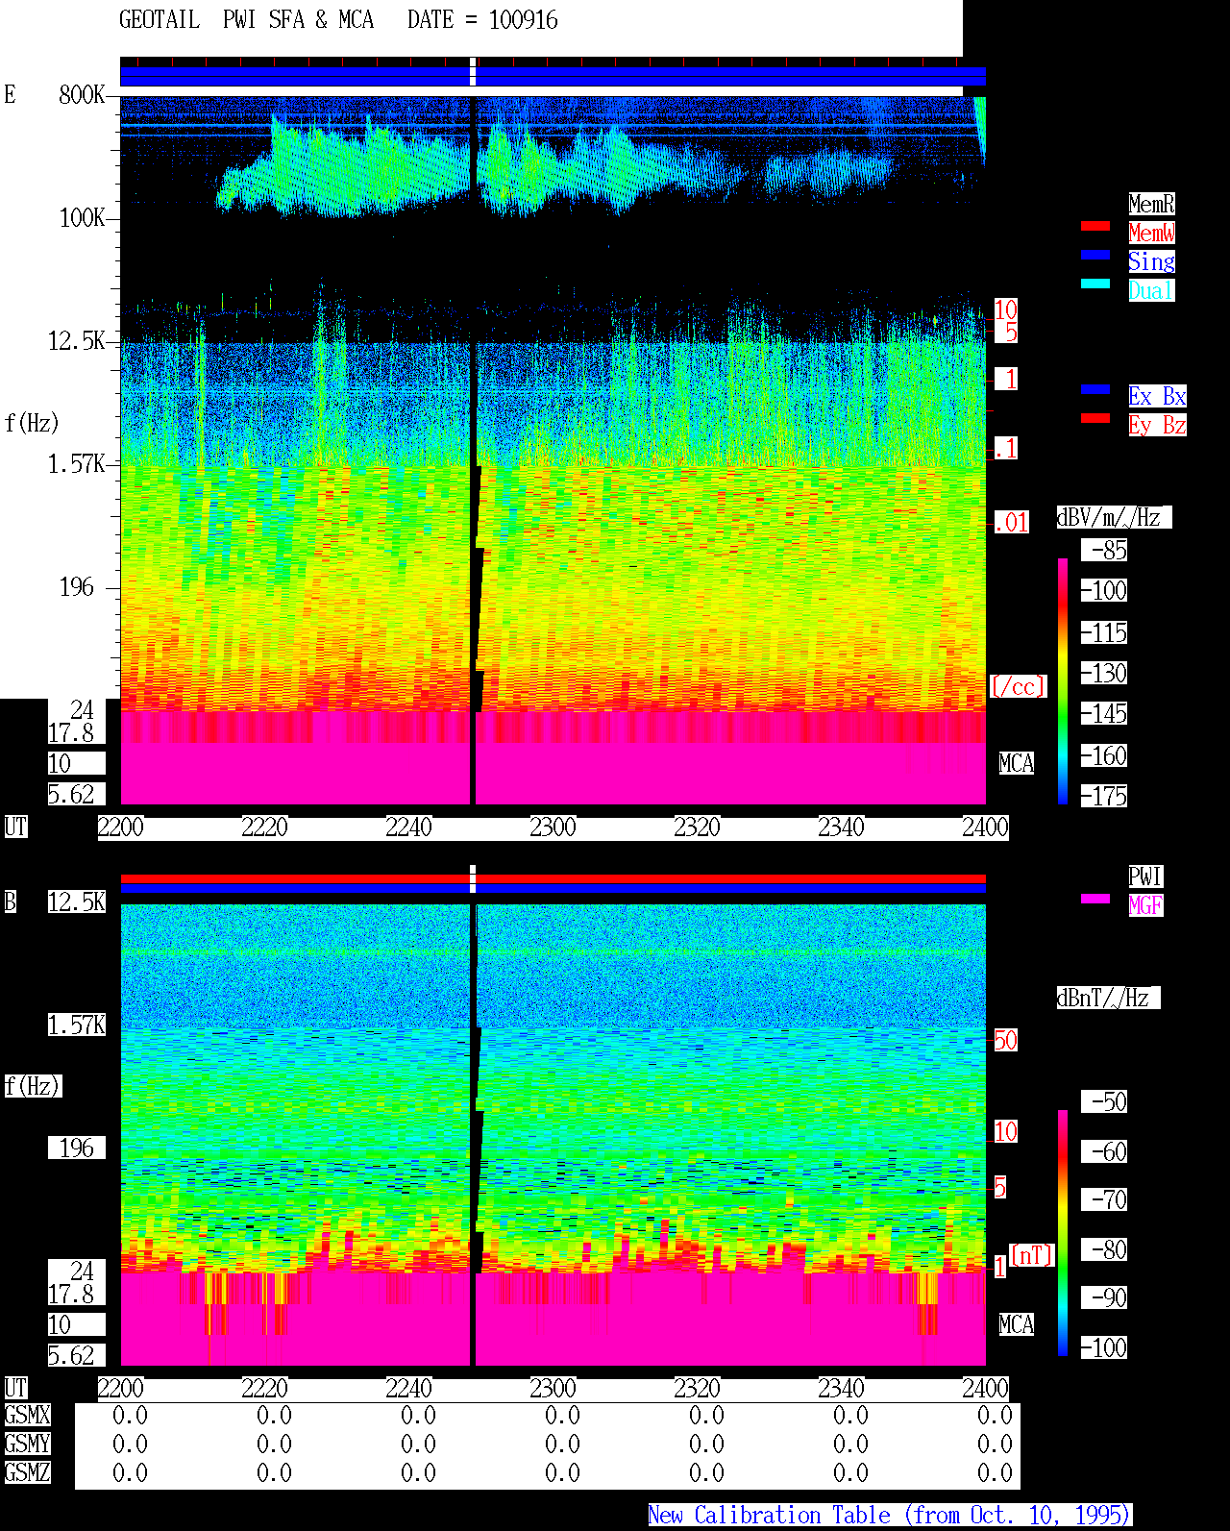The height and width of the screenshot is (1531, 1230).
Task: Click the 'MemW' legend label
Action: 1151,233
